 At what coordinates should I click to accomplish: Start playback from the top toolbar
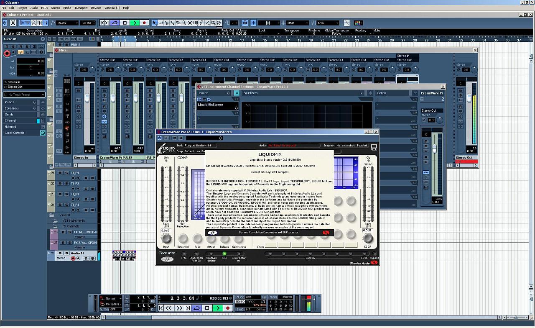click(135, 23)
